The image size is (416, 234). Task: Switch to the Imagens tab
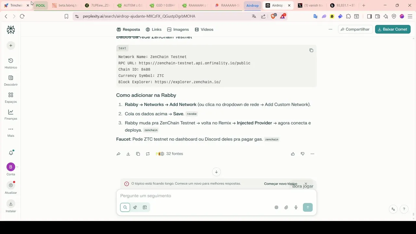point(178,30)
